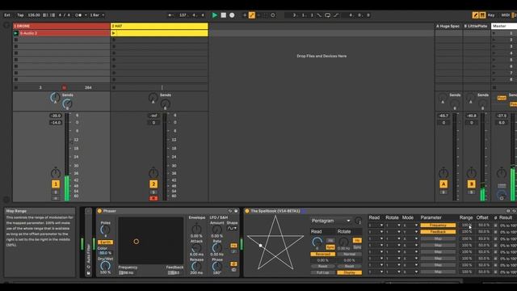Toggle the Earth mode button in Phaser
This screenshot has height=291, width=517.
(106, 242)
